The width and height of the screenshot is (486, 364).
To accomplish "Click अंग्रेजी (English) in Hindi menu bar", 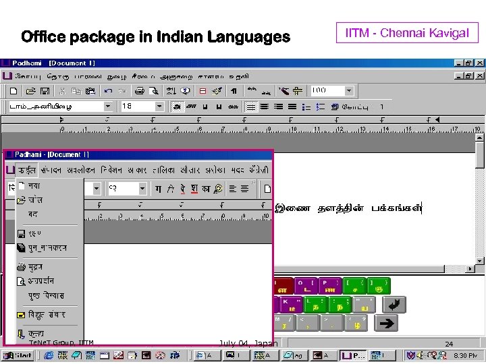I will (258, 171).
